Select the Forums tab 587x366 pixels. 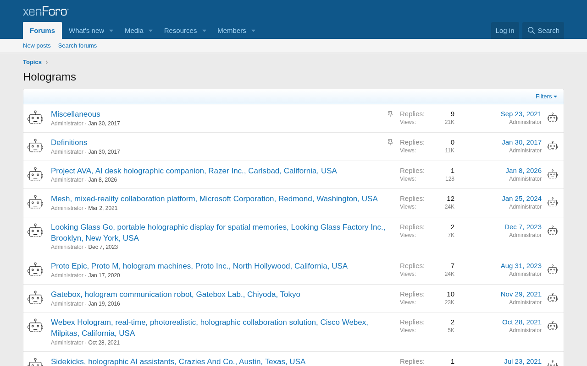(x=42, y=31)
